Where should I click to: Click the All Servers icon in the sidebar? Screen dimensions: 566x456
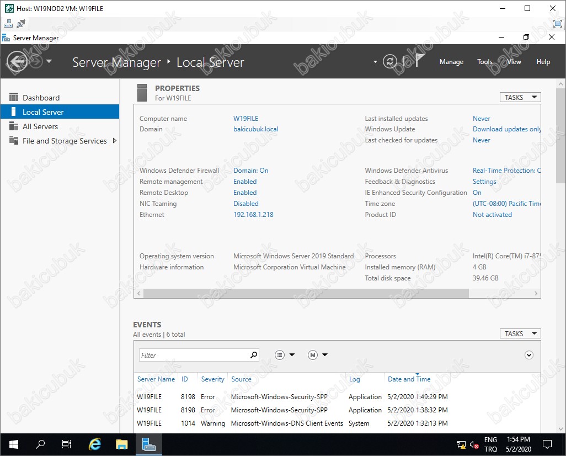14,126
